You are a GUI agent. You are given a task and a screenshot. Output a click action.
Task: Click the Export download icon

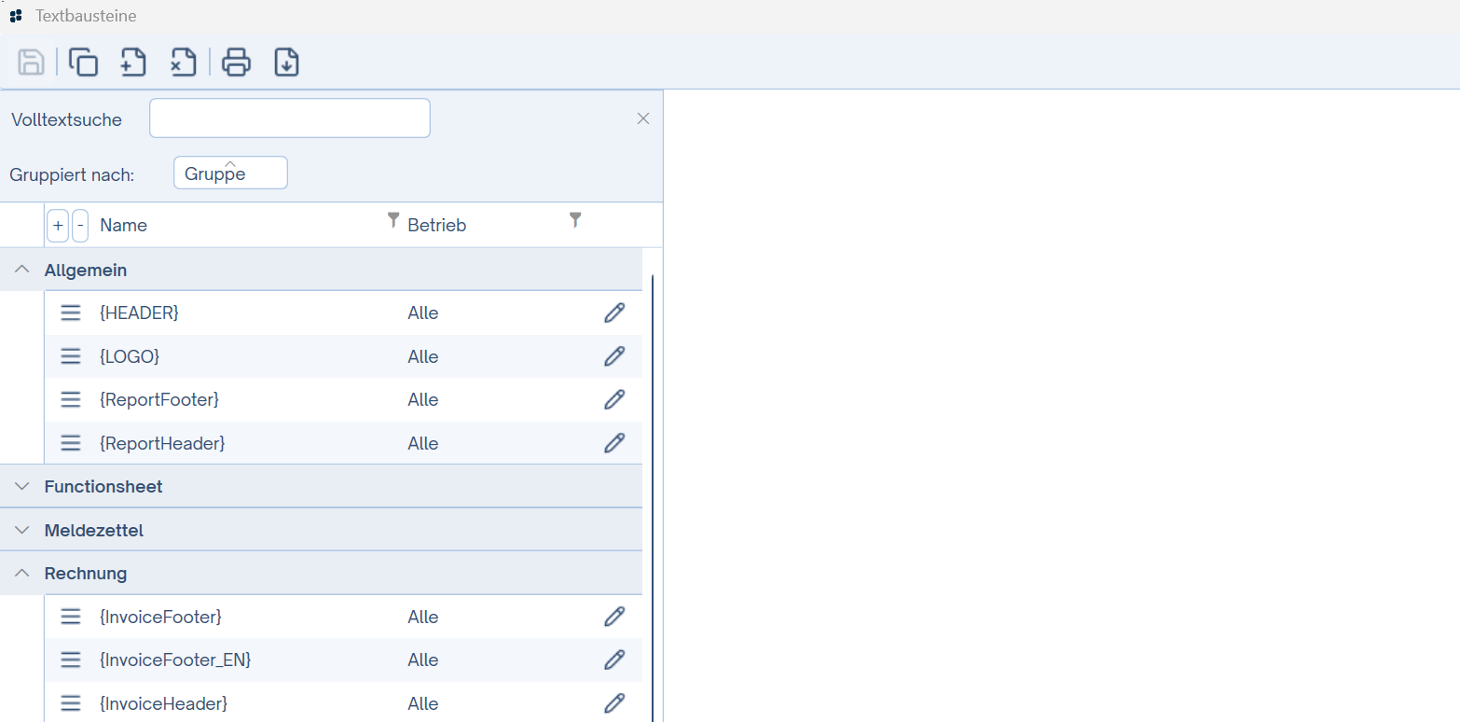pos(286,62)
